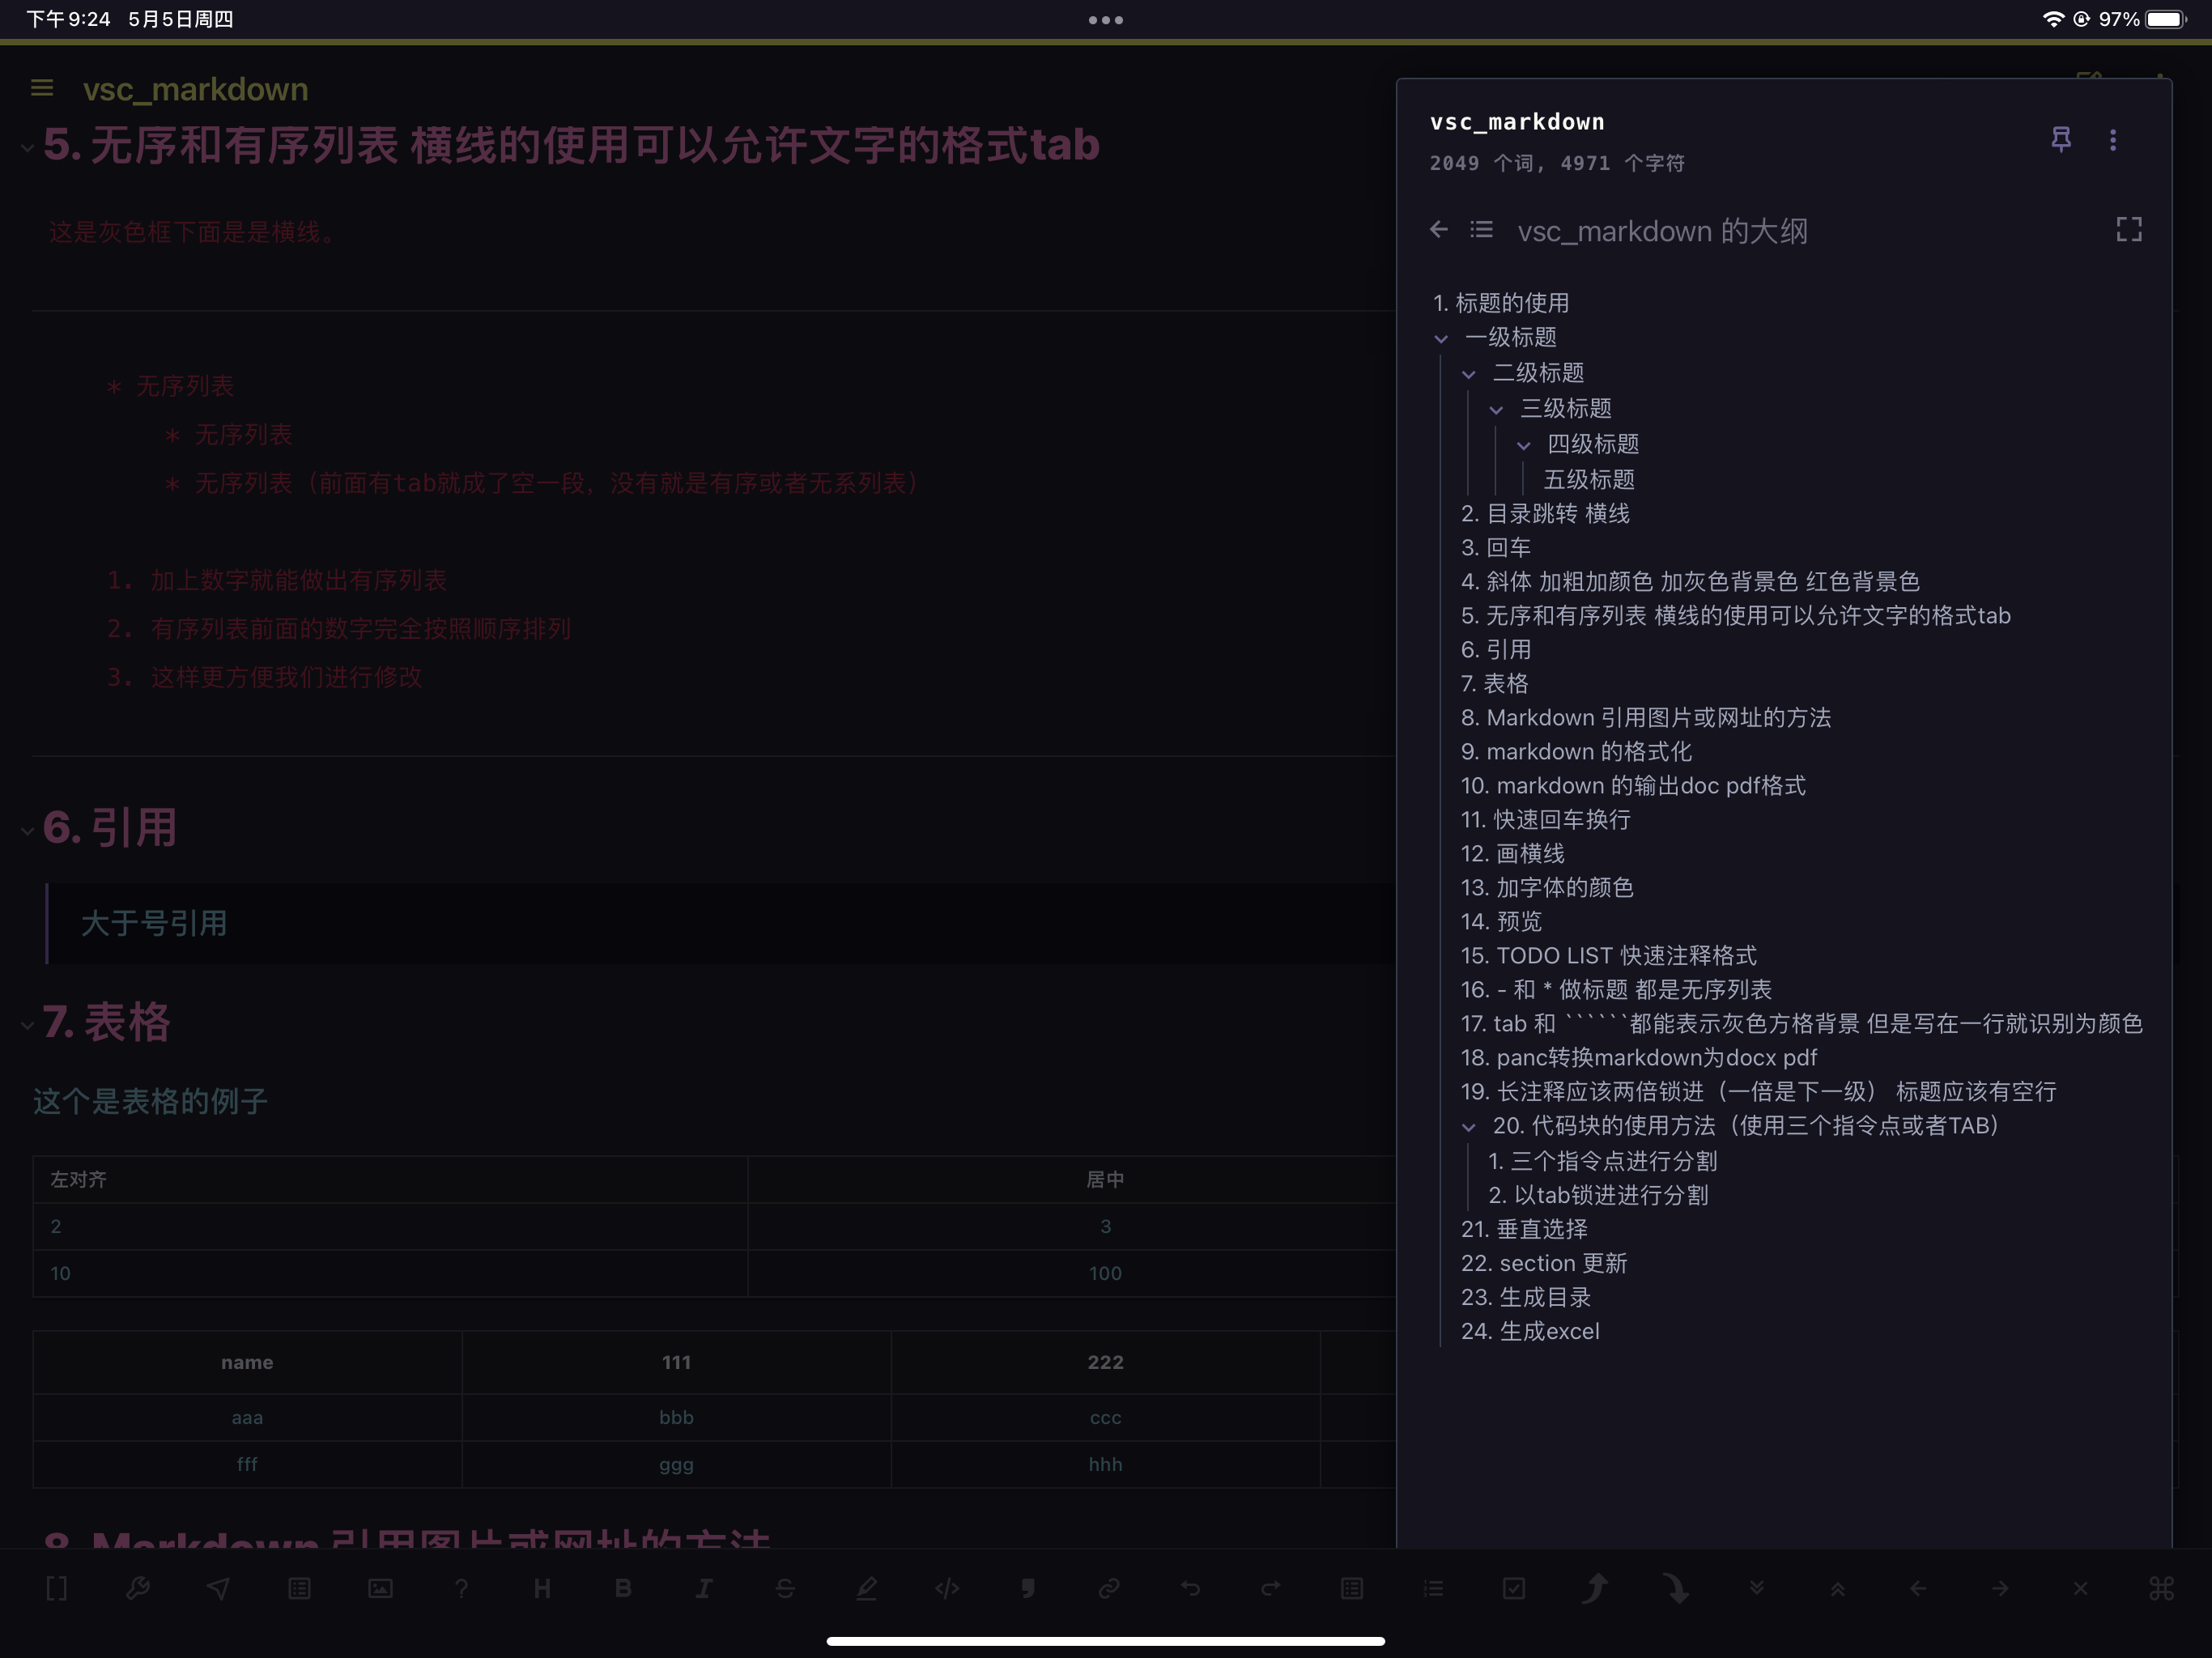Click the highlighter pen toolbar icon
Image resolution: width=2212 pixels, height=1658 pixels.
866,1588
